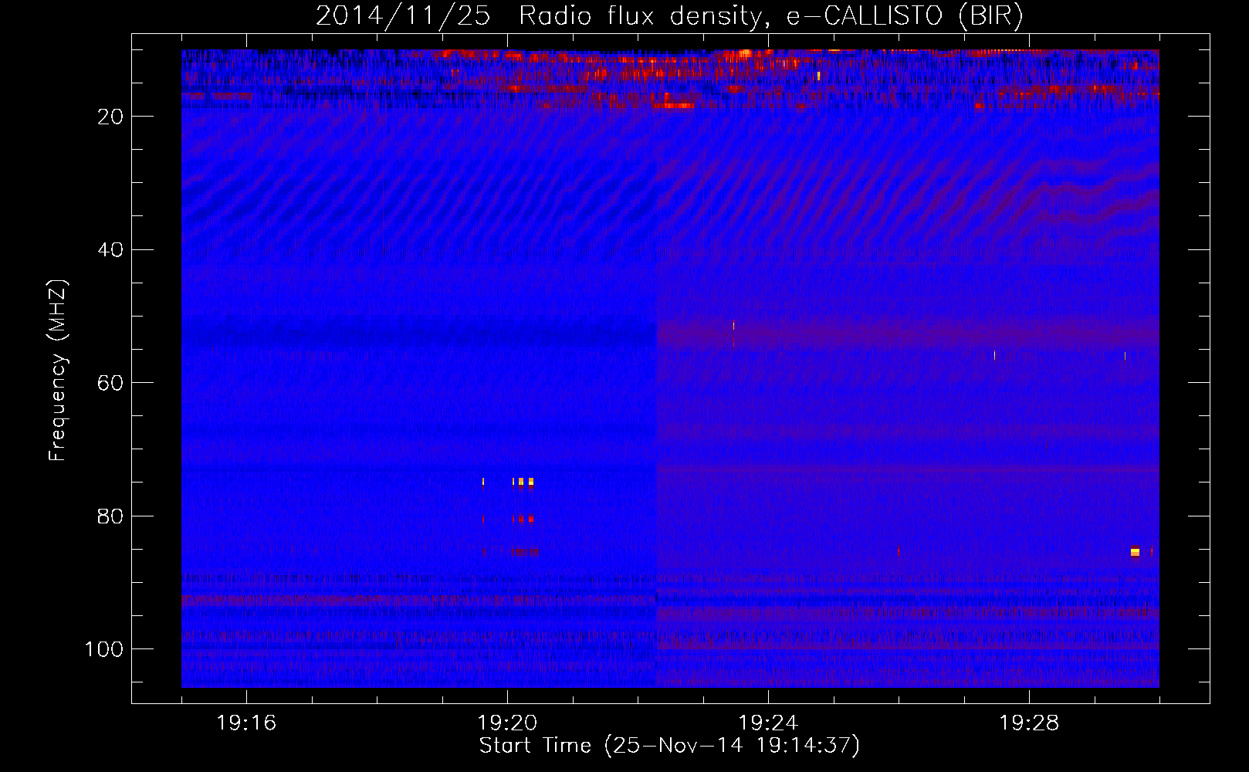1249x772 pixels.
Task: Click the 19:24 time tick label
Action: (768, 723)
